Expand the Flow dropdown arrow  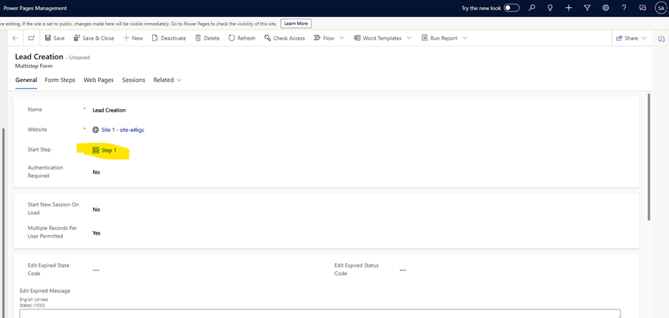click(342, 38)
